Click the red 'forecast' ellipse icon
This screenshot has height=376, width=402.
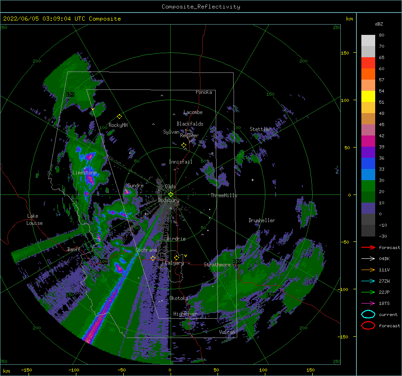coord(368,325)
